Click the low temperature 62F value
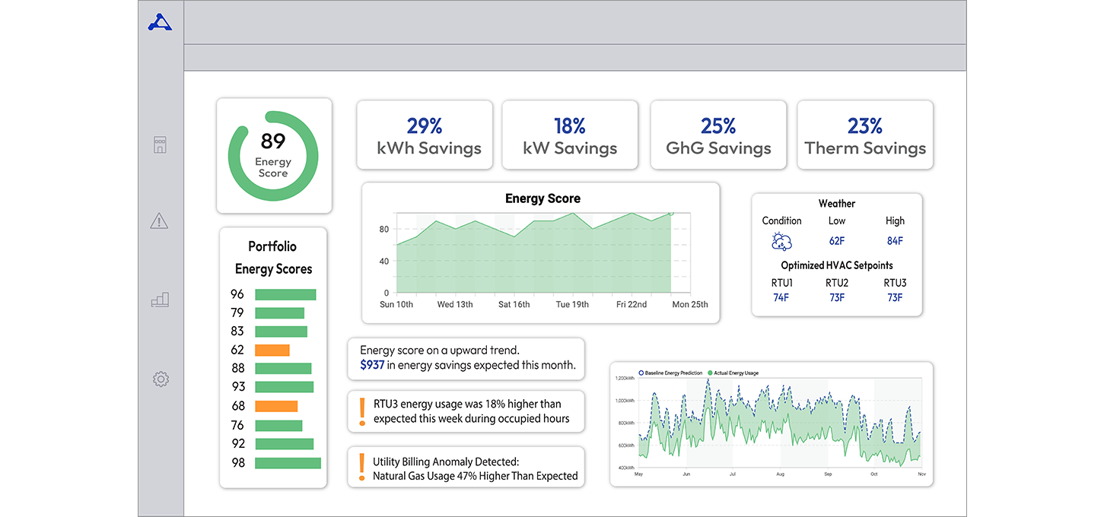The height and width of the screenshot is (517, 1104). click(x=836, y=240)
